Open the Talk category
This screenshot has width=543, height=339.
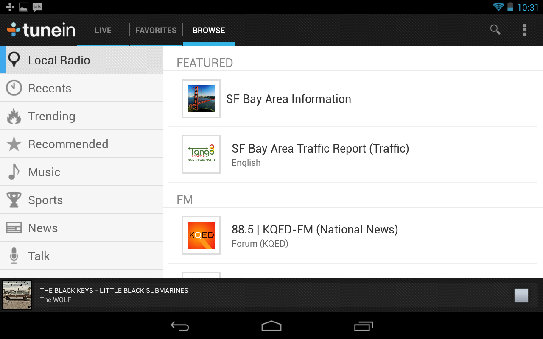tap(81, 256)
